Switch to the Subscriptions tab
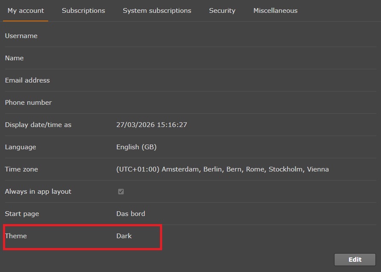This screenshot has width=381, height=272. tap(83, 11)
